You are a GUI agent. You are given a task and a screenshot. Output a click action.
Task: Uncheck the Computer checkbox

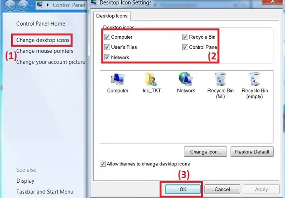[107, 37]
